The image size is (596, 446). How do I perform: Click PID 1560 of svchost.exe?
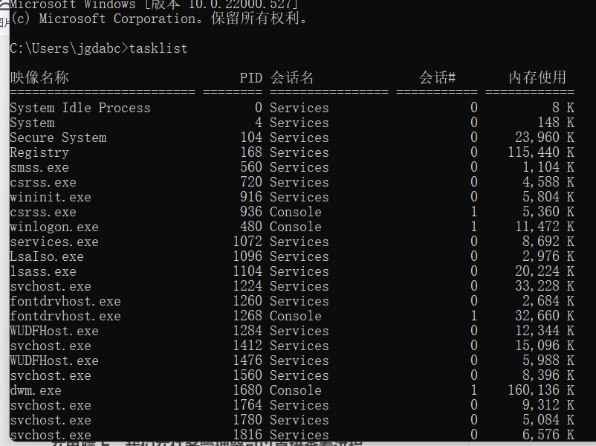247,375
